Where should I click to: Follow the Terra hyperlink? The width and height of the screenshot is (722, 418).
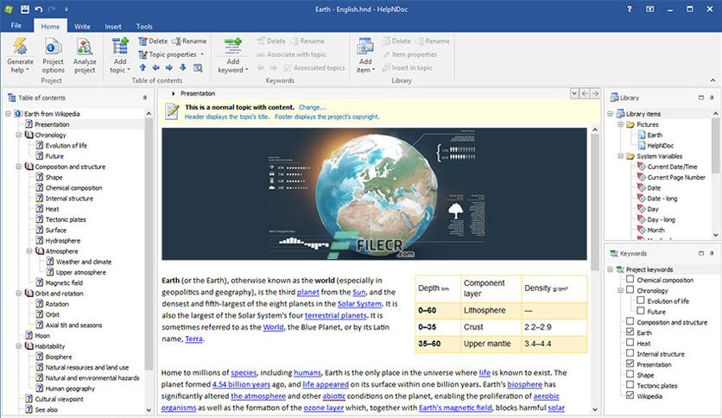pos(193,339)
